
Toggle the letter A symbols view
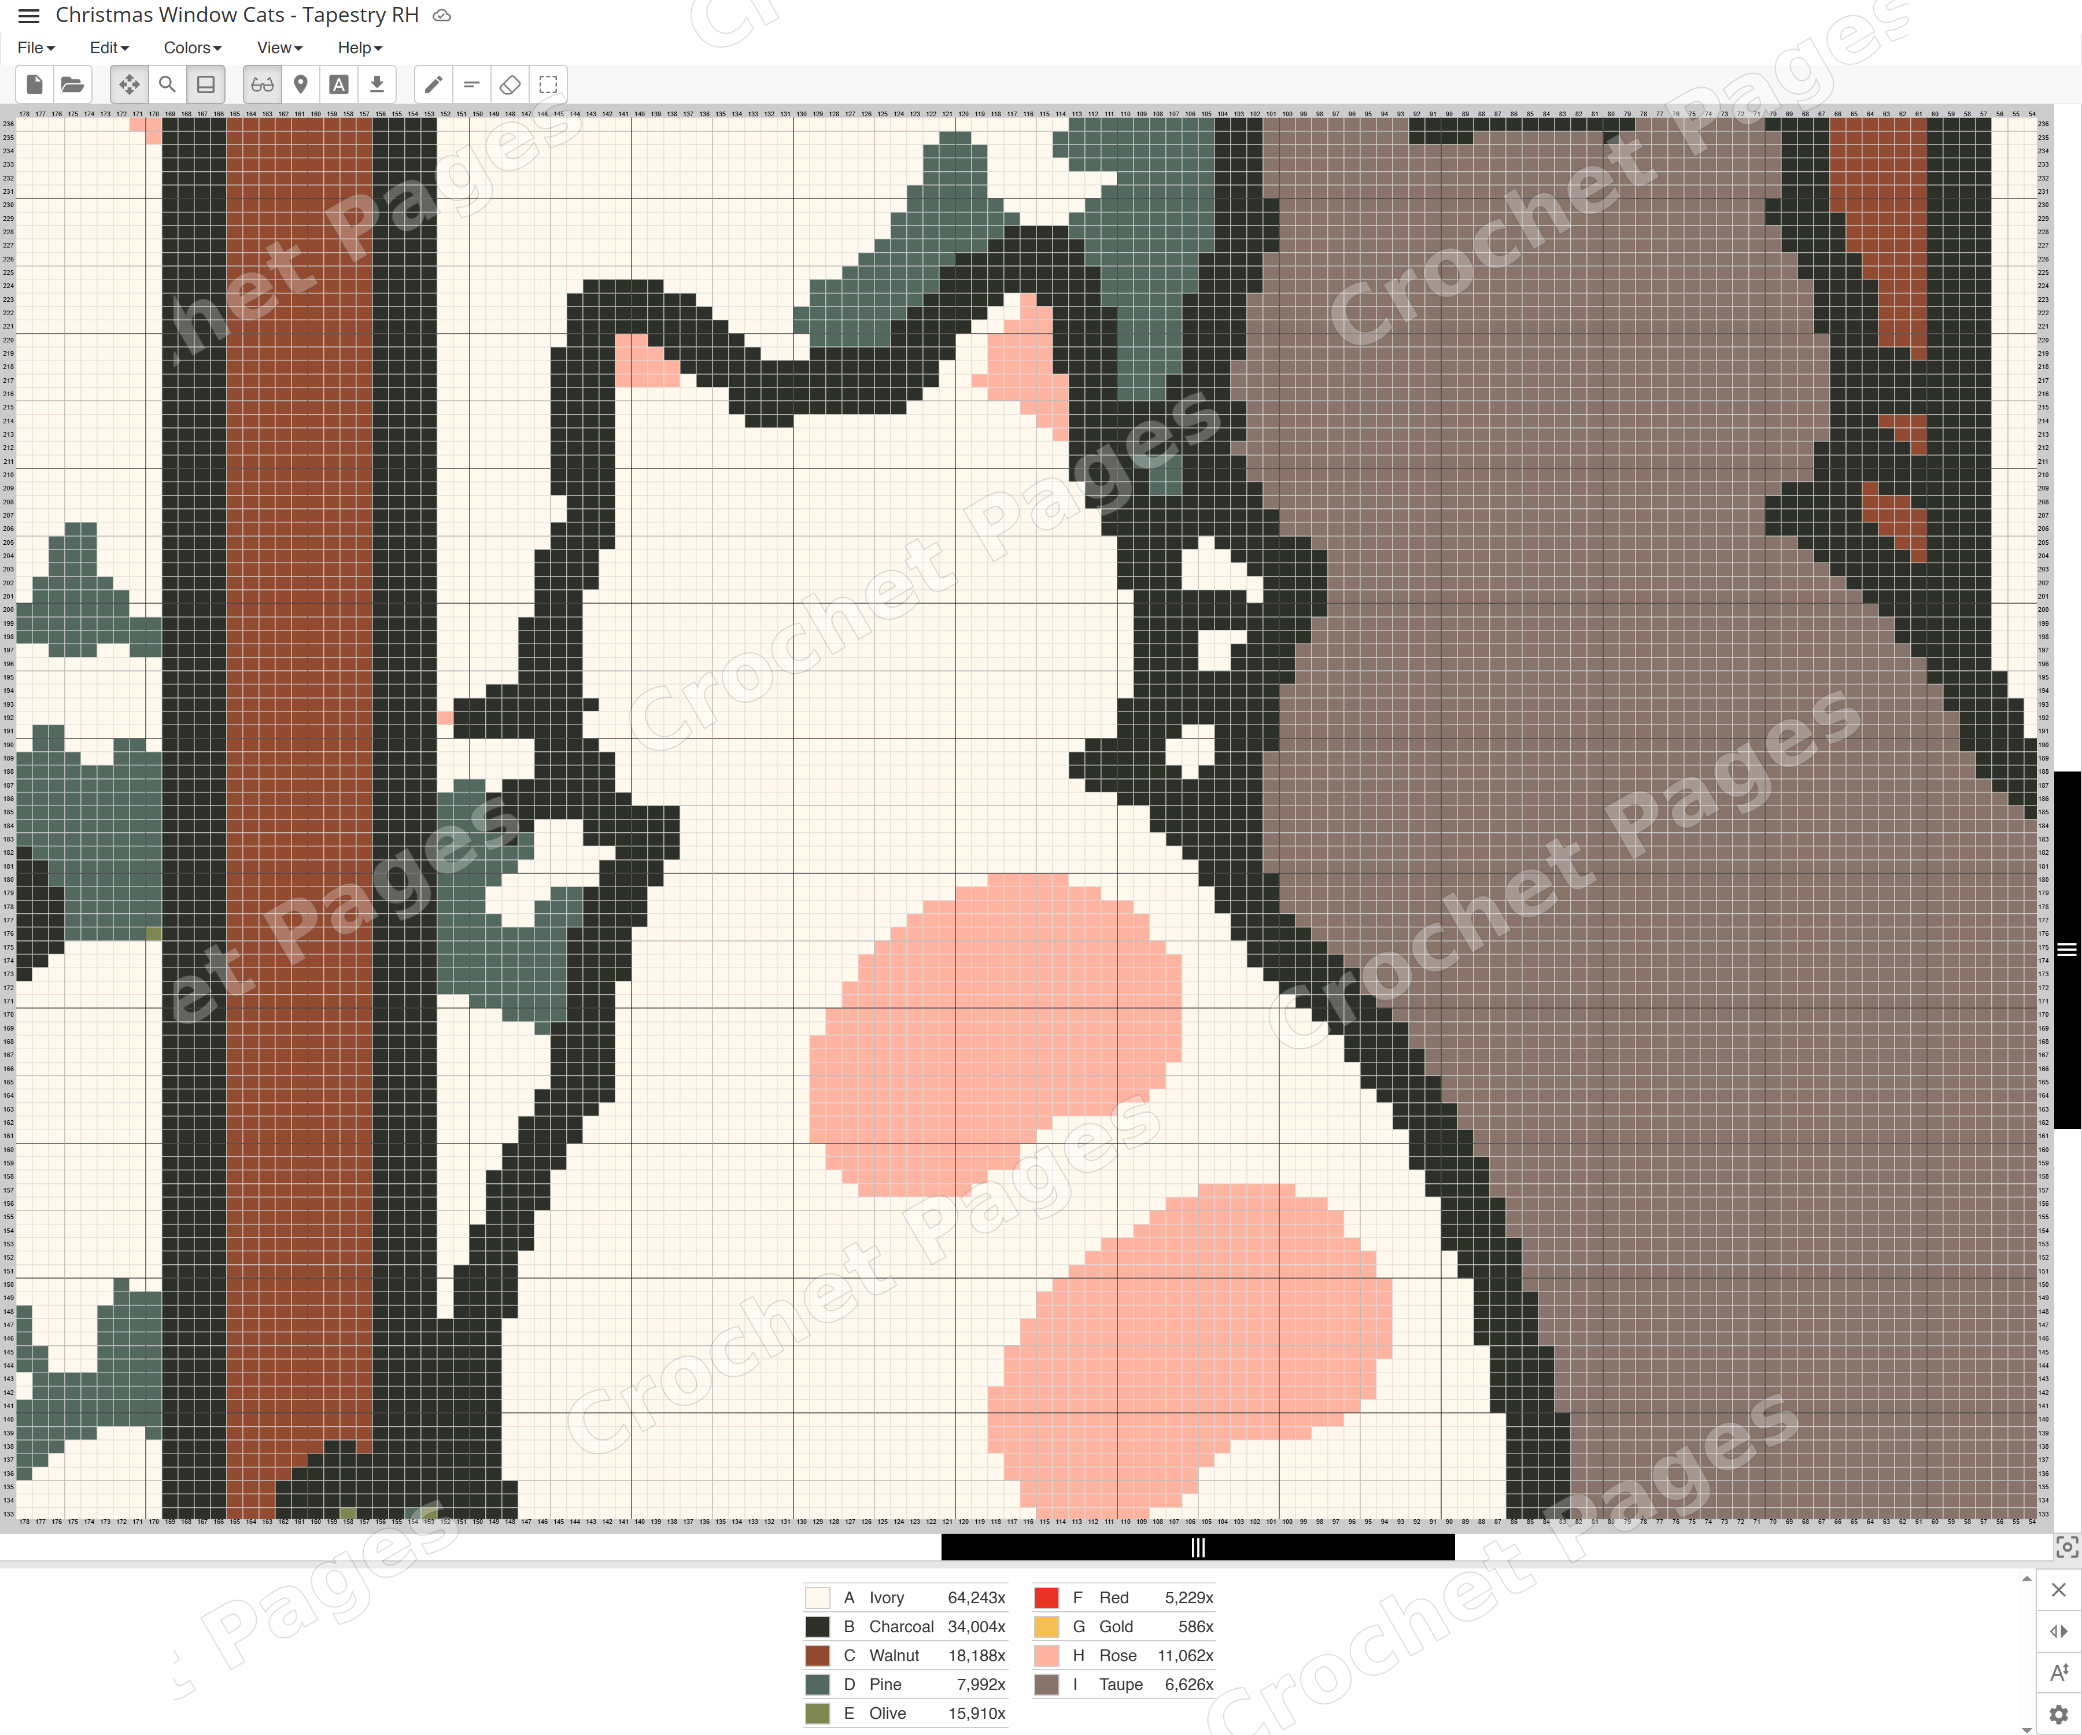point(339,84)
